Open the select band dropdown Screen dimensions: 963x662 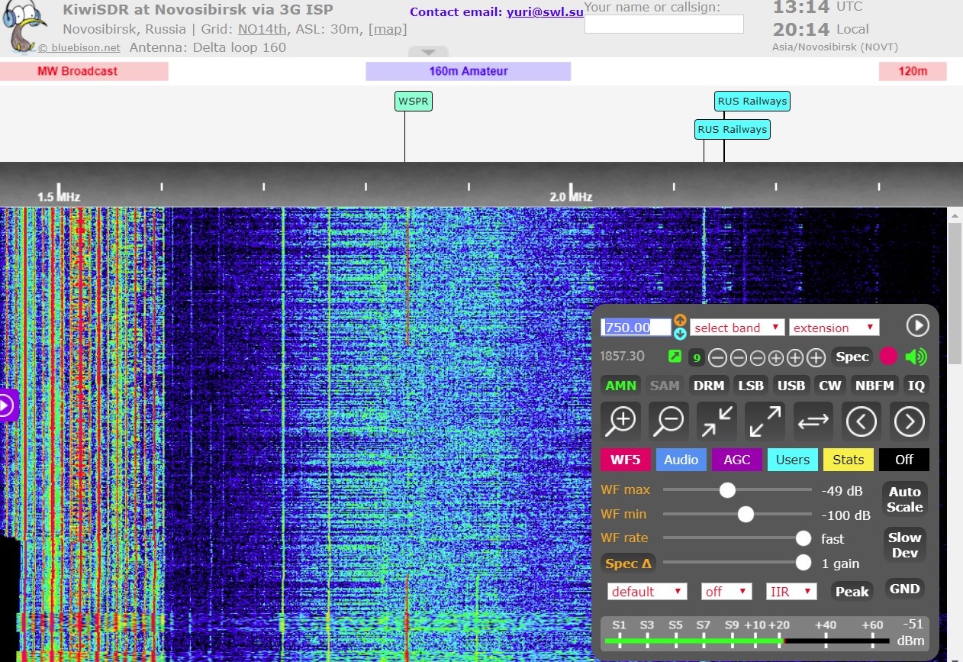tap(737, 328)
